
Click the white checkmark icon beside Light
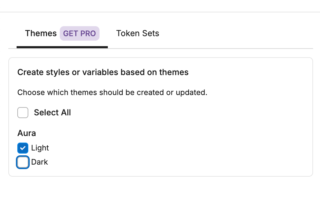pyautogui.click(x=23, y=148)
